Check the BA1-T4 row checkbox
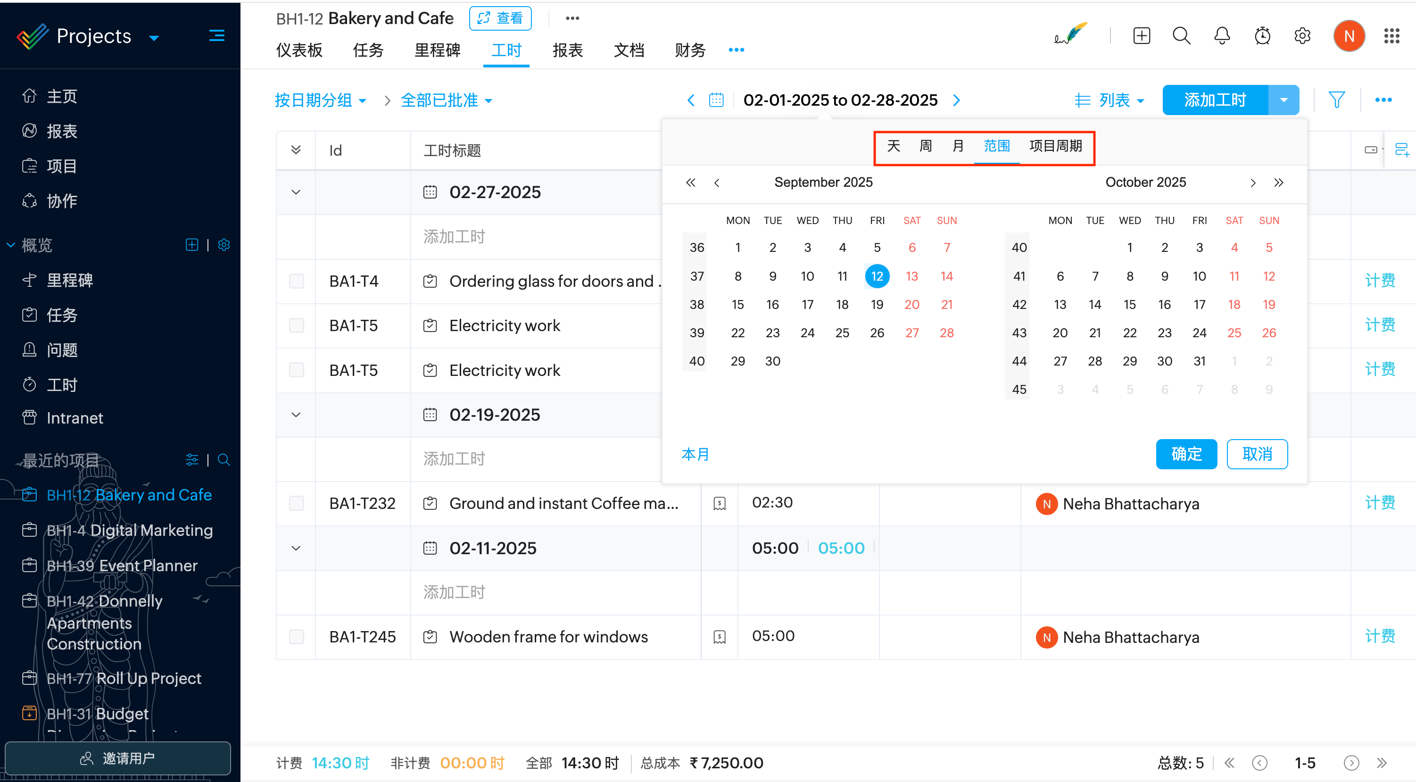This screenshot has width=1416, height=782. point(296,281)
